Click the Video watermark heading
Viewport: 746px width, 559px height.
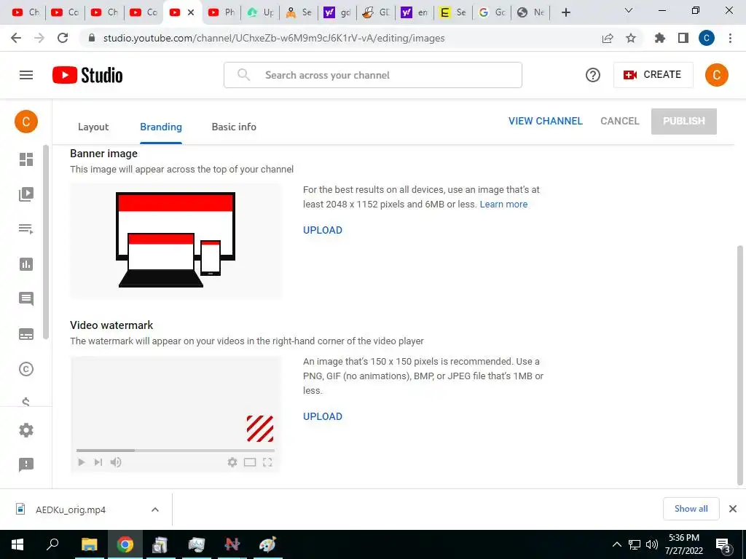point(111,325)
